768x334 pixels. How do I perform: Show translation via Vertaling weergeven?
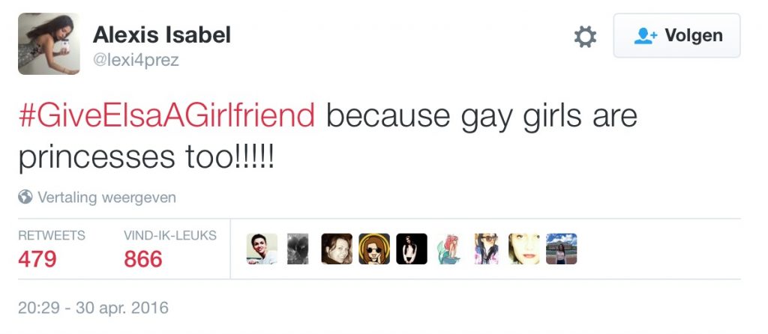[106, 198]
